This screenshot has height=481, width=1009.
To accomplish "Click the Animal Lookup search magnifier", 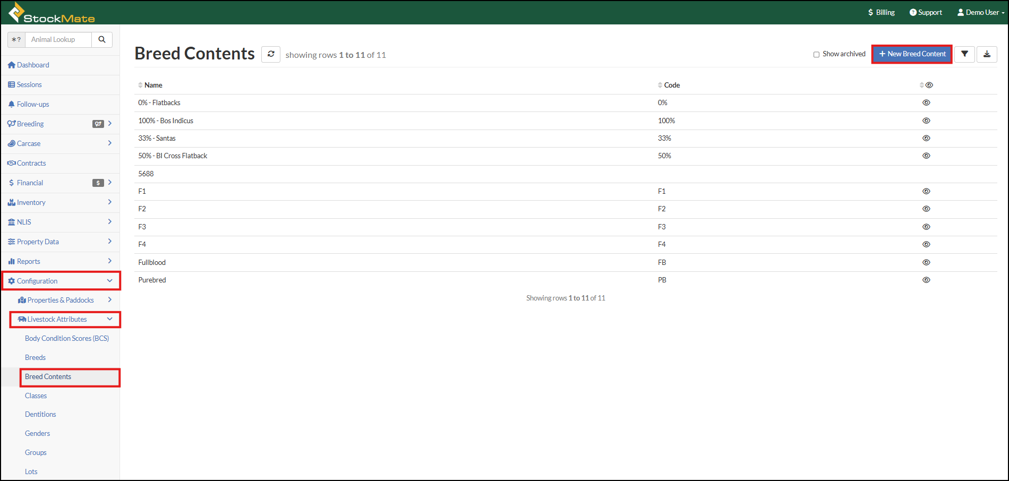I will pos(102,39).
